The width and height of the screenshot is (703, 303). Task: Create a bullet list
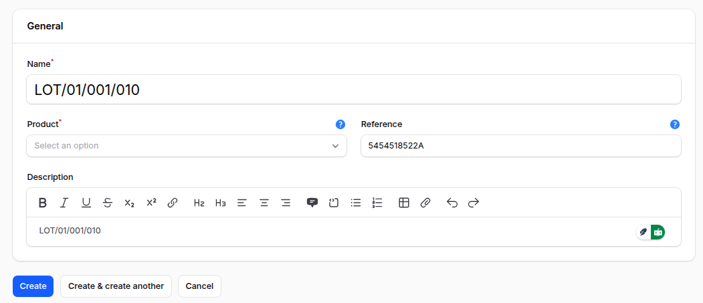[356, 203]
